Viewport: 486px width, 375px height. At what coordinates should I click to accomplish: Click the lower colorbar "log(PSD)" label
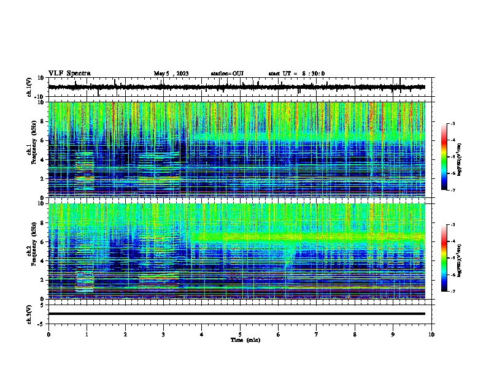459,261
